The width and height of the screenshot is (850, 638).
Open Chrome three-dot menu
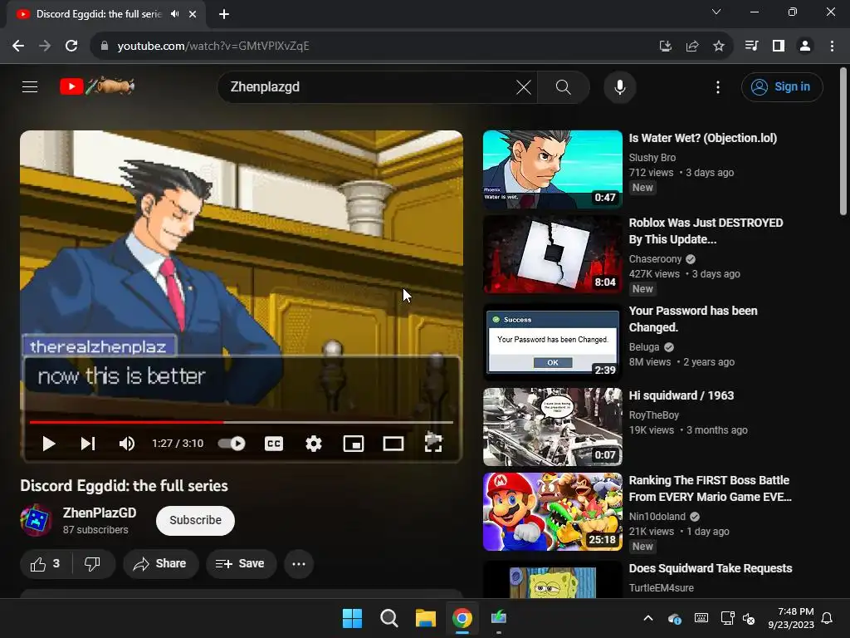coord(832,47)
